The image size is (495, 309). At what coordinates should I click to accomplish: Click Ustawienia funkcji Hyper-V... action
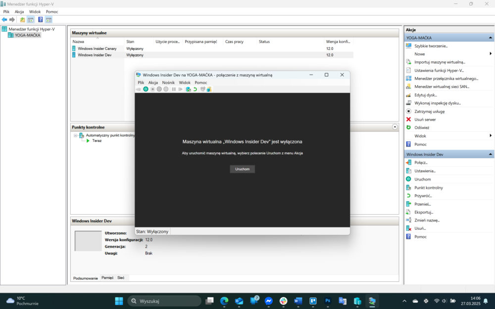pyautogui.click(x=439, y=71)
